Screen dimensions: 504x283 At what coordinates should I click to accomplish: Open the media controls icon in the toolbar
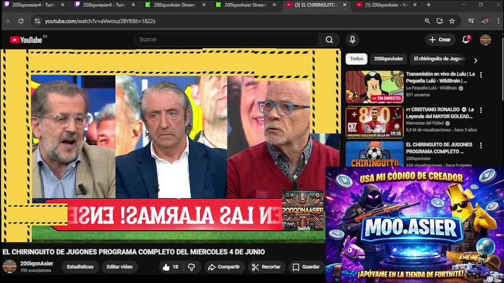(x=471, y=21)
